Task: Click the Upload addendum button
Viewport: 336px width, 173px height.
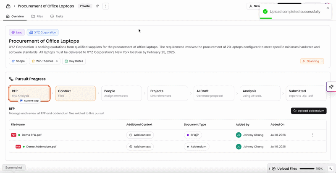Action: click(309, 111)
